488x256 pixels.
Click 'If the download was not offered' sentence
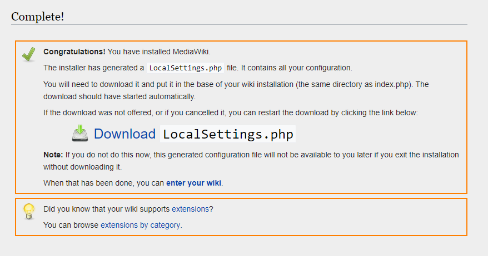(231, 112)
